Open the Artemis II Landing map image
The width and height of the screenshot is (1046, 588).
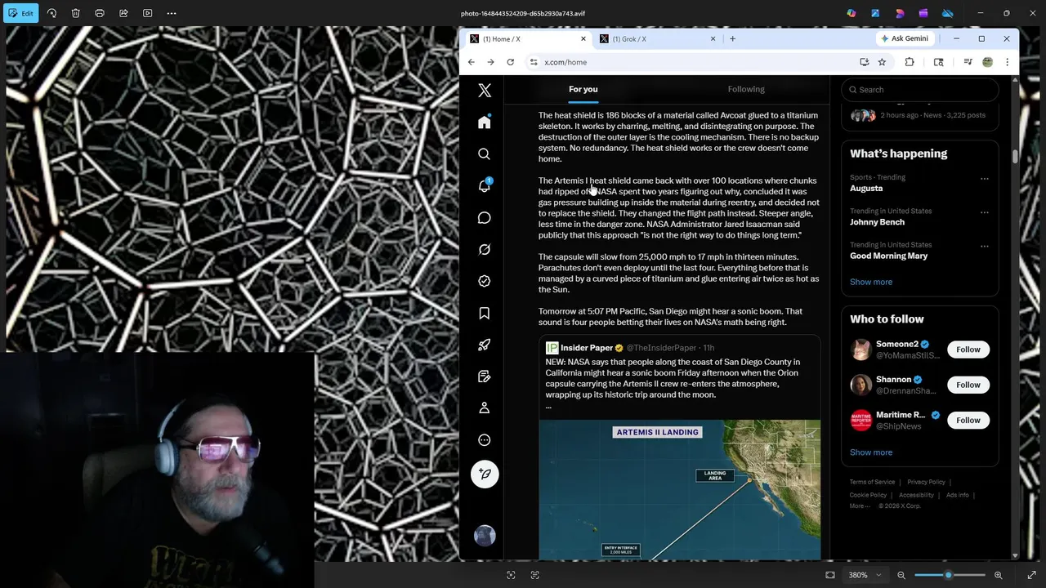(680, 490)
